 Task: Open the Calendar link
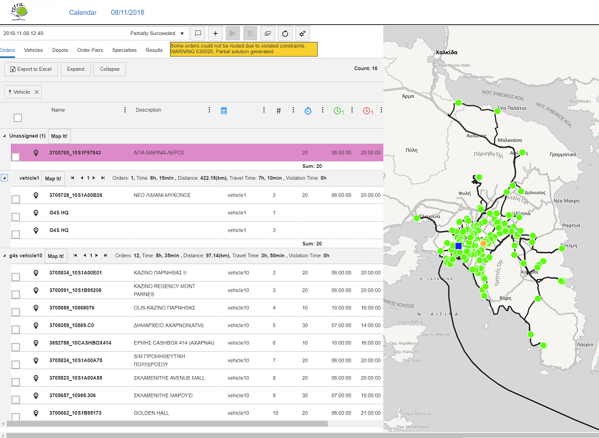[x=82, y=13]
